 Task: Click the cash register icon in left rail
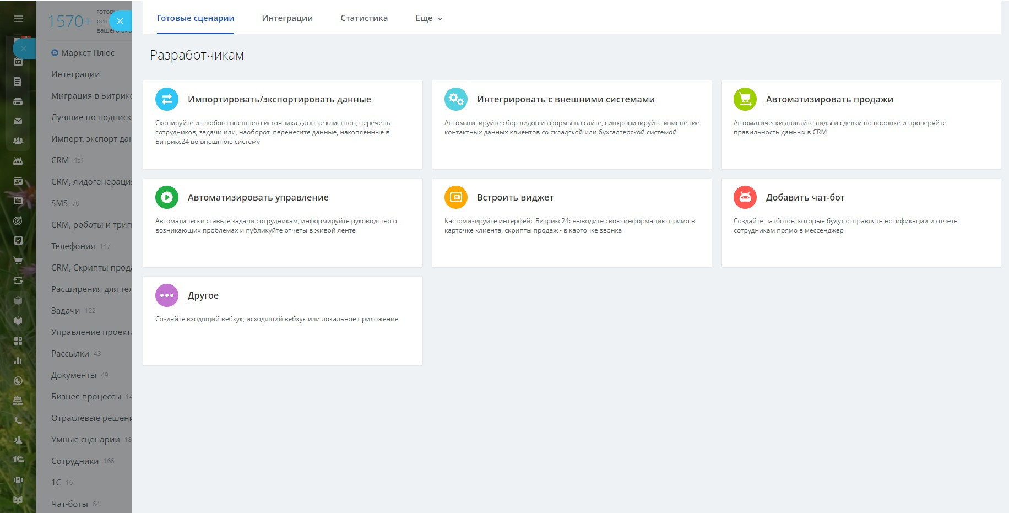[x=18, y=401]
